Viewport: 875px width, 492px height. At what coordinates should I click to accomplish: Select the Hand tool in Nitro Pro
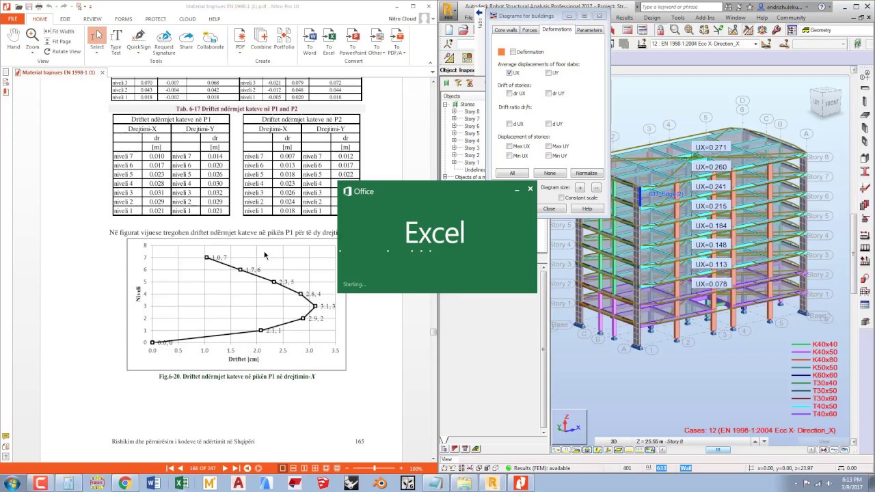click(x=14, y=39)
